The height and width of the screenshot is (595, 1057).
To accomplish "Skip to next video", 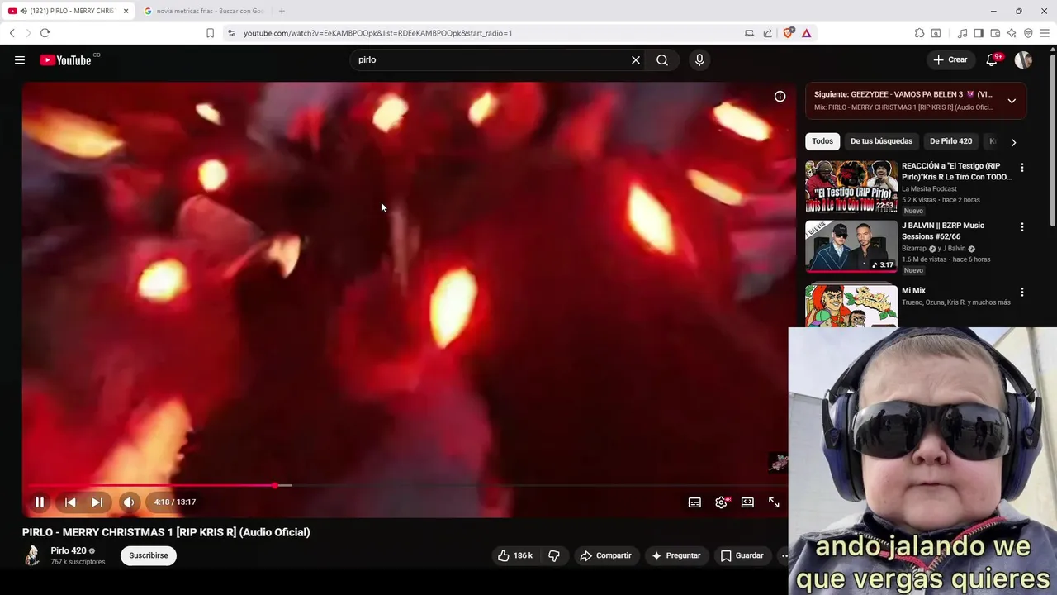I will [x=97, y=502].
